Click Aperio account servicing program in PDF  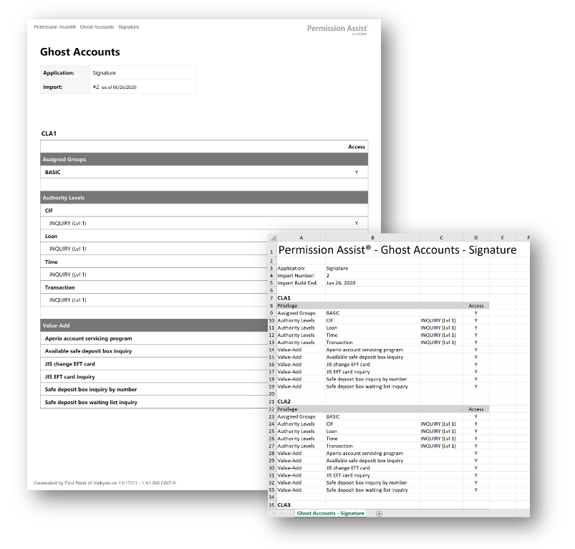88,338
